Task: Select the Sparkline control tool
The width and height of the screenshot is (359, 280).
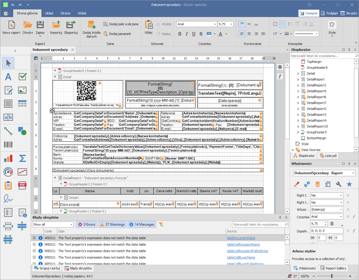Action: click(x=22, y=172)
